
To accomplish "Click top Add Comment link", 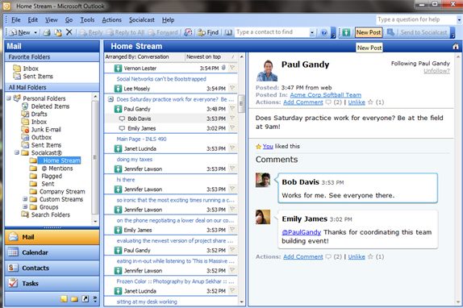I will [x=303, y=102].
